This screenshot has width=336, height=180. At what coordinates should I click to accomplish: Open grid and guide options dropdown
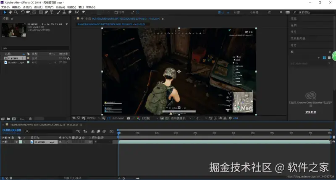(x=104, y=118)
